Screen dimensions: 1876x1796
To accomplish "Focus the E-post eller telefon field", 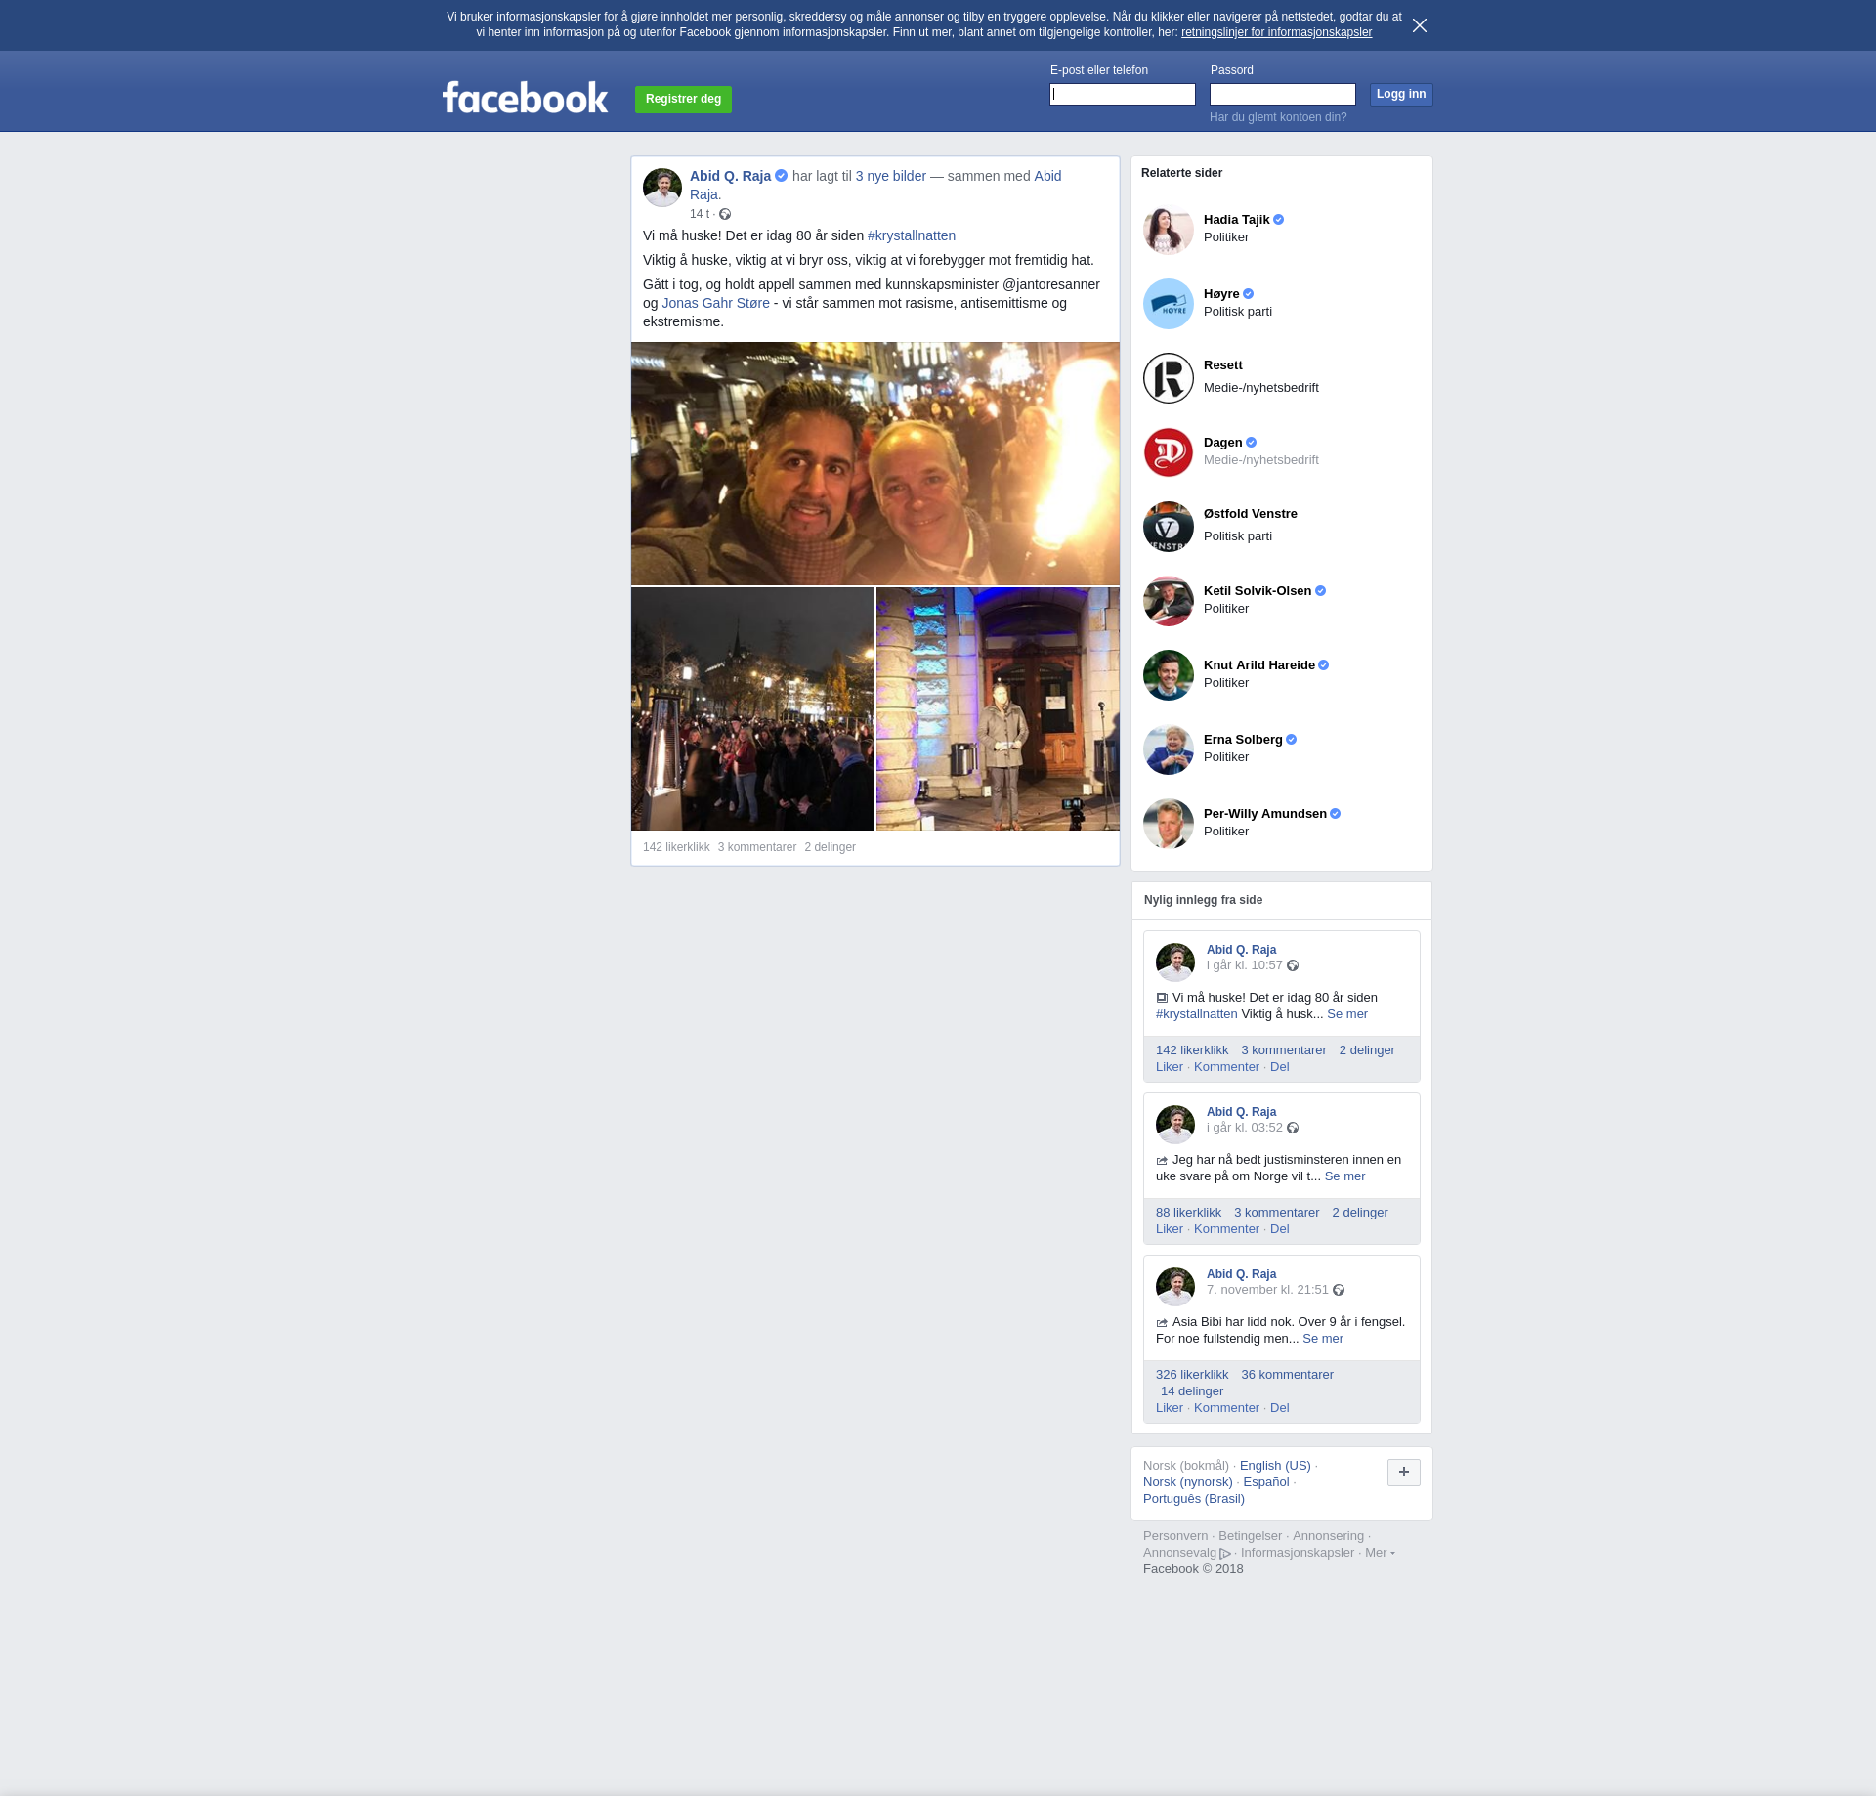I will (1122, 95).
